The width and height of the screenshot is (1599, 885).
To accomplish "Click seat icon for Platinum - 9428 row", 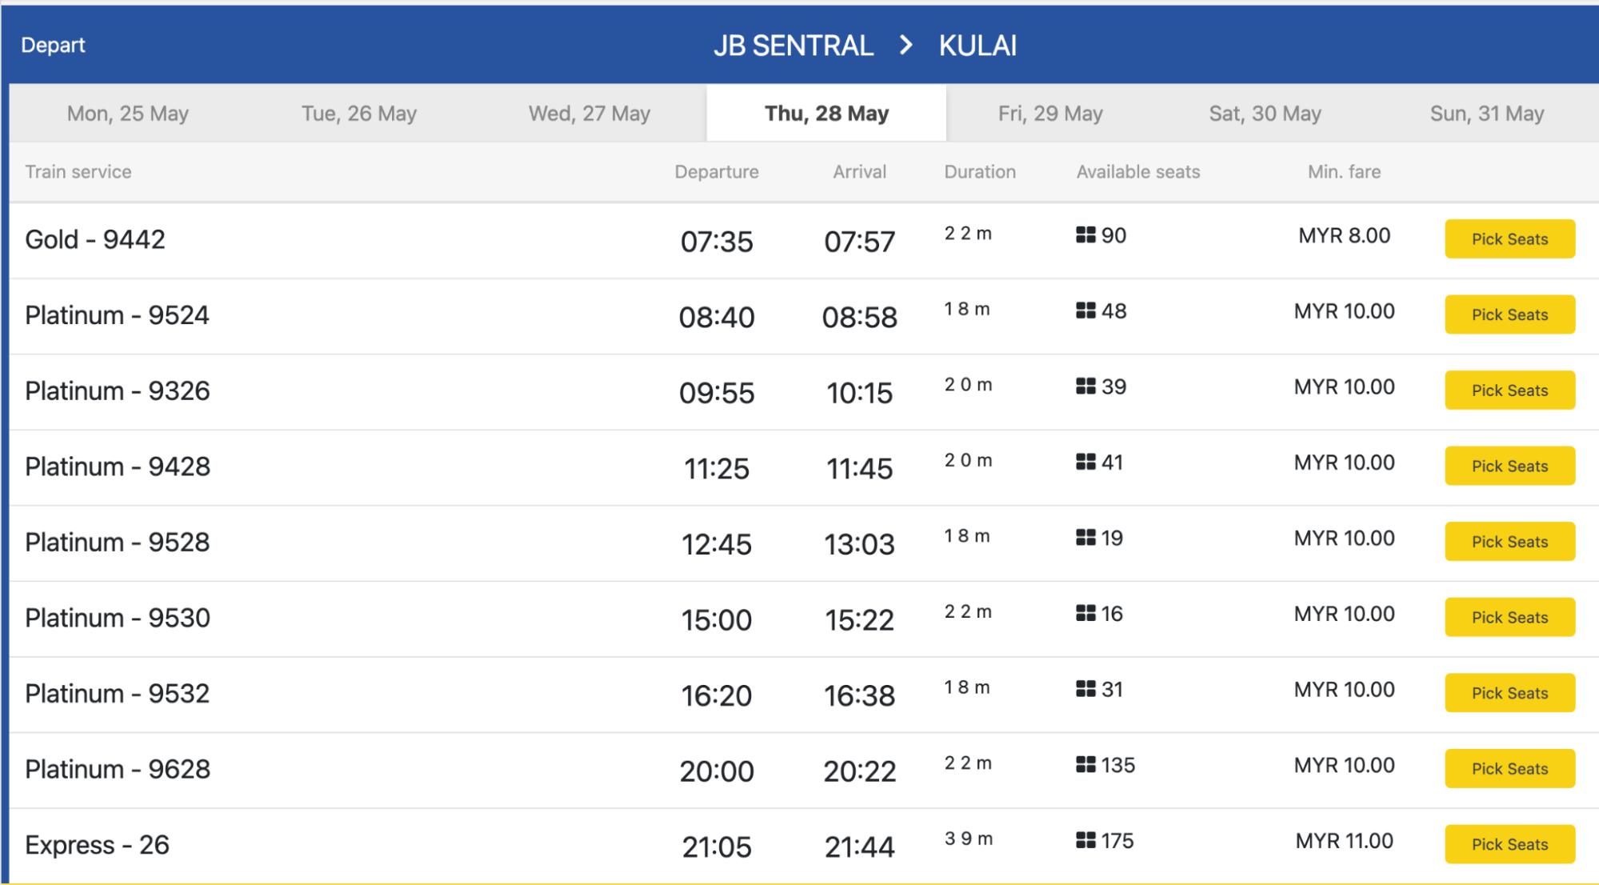I will [x=1085, y=462].
